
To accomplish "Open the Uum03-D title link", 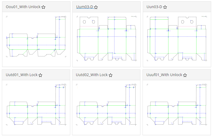I will (85, 7).
